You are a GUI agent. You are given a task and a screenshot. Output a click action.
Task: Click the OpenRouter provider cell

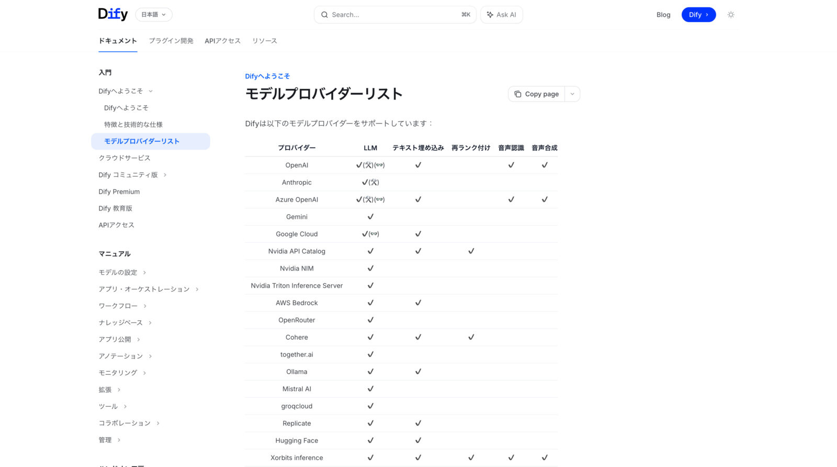(297, 320)
